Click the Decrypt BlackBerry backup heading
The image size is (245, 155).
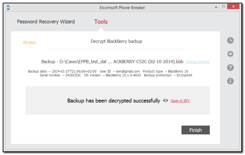(116, 41)
